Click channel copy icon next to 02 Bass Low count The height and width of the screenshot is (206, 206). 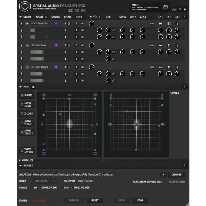pos(69,45)
